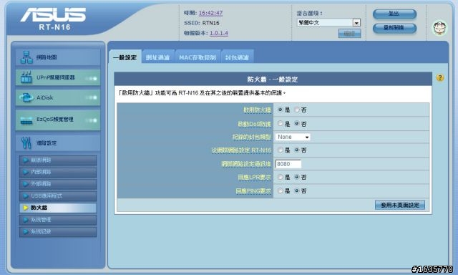Screen dimensions: 458x275
Task: Click the DoS protection label link
Action: coord(255,124)
